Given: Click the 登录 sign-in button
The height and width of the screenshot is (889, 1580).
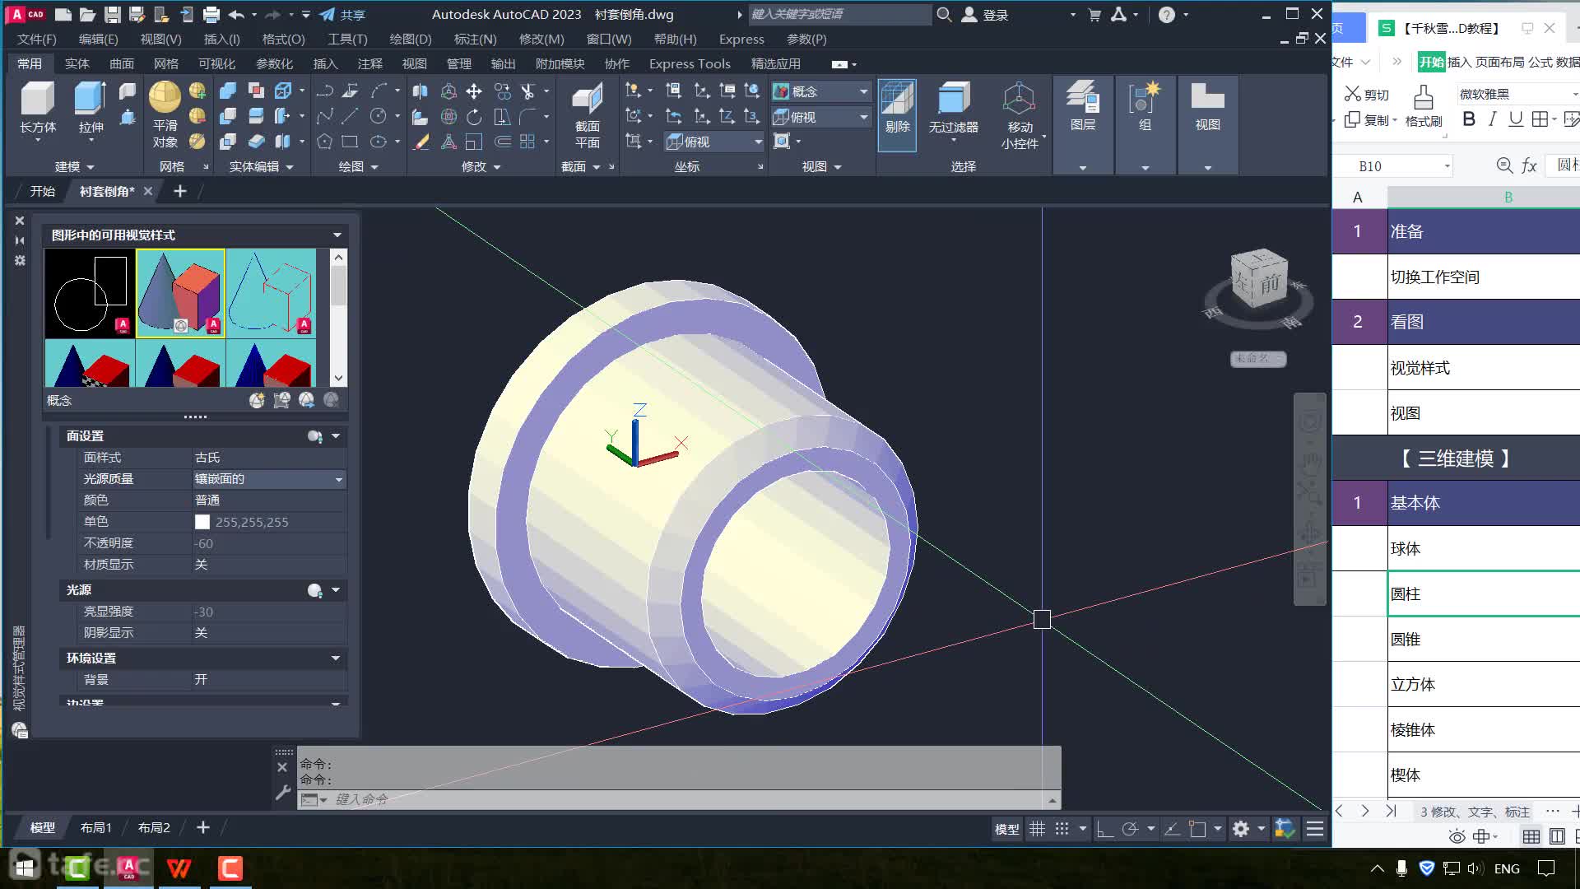Looking at the screenshot, I should coord(986,14).
